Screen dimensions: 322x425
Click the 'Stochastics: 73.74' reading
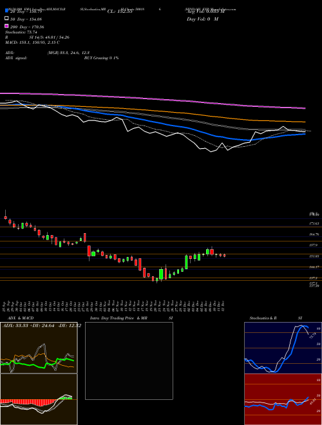21,32
